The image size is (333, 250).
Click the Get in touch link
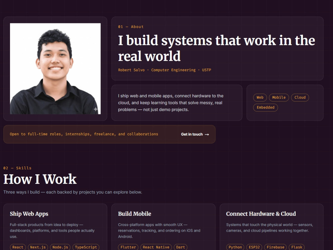click(x=195, y=134)
